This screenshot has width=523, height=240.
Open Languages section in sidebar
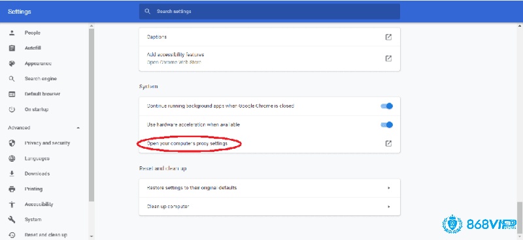tap(37, 158)
